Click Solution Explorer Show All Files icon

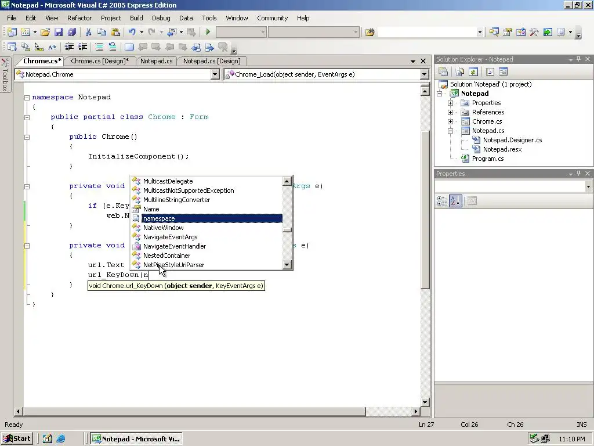tap(460, 71)
